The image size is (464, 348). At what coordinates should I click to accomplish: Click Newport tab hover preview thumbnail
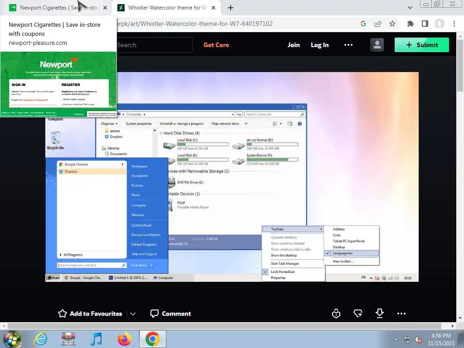(x=58, y=84)
